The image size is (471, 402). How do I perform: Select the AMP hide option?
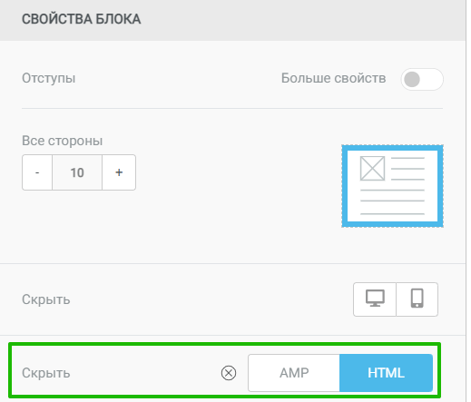coord(294,373)
